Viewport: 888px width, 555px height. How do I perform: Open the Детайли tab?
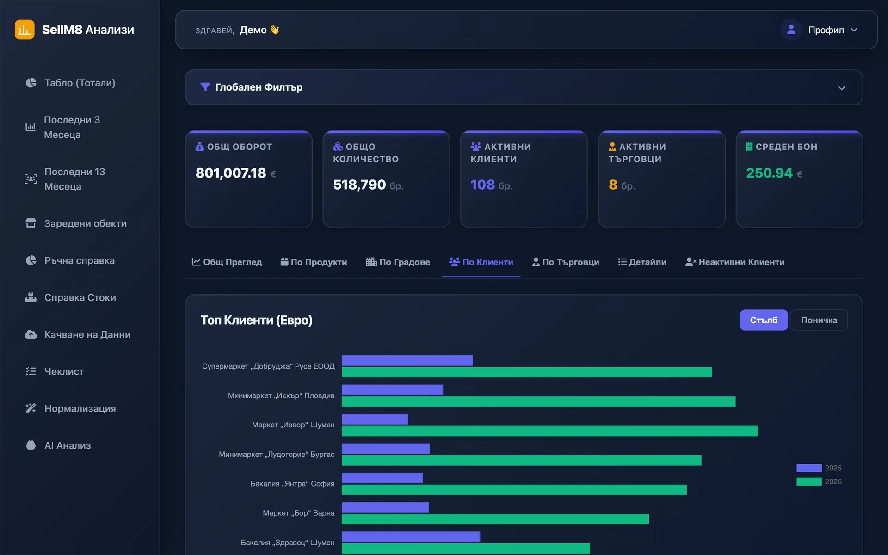tap(642, 262)
